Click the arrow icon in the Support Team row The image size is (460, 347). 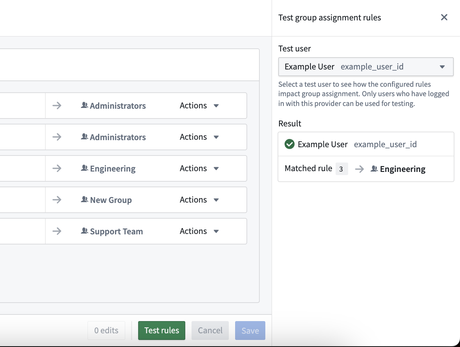pyautogui.click(x=57, y=231)
